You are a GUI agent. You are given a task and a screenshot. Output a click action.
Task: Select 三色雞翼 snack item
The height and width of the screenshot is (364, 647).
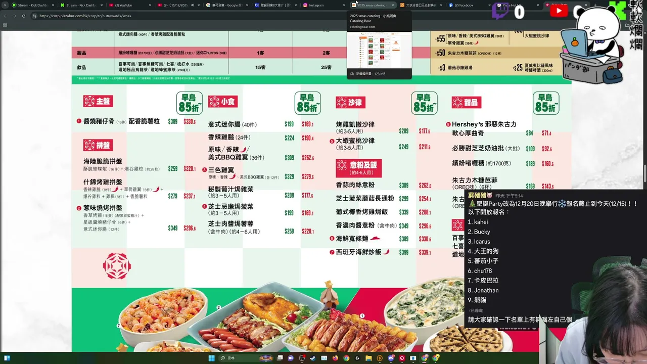coord(241,173)
